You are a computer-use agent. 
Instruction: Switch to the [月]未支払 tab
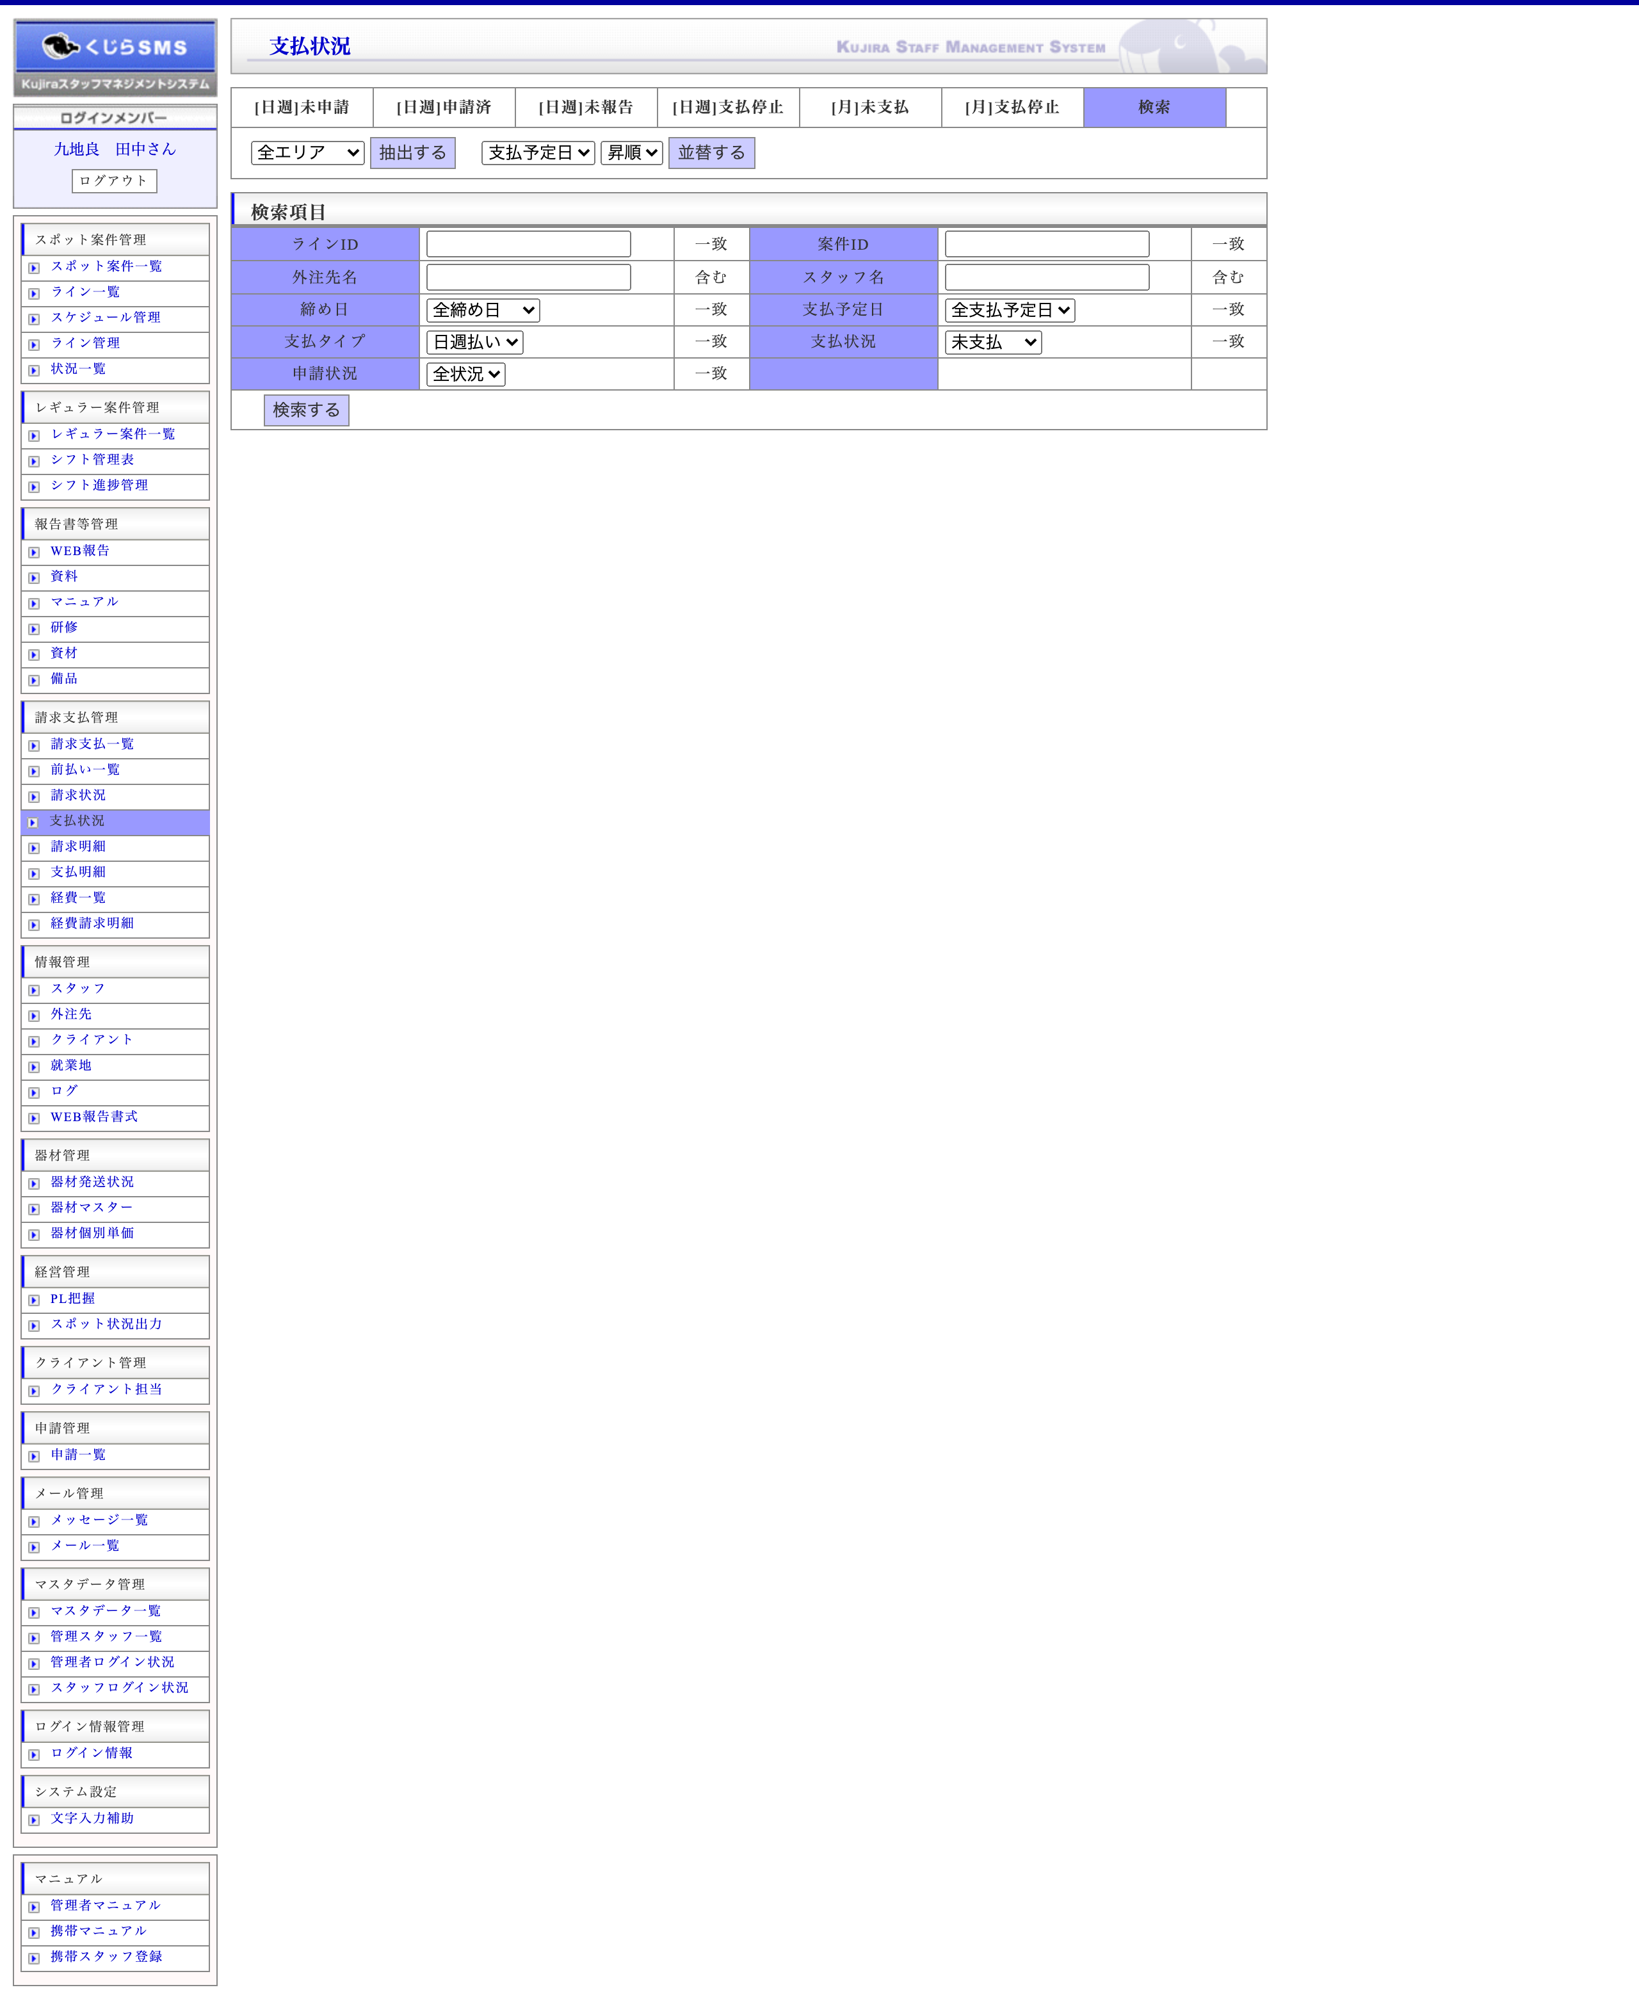(869, 108)
